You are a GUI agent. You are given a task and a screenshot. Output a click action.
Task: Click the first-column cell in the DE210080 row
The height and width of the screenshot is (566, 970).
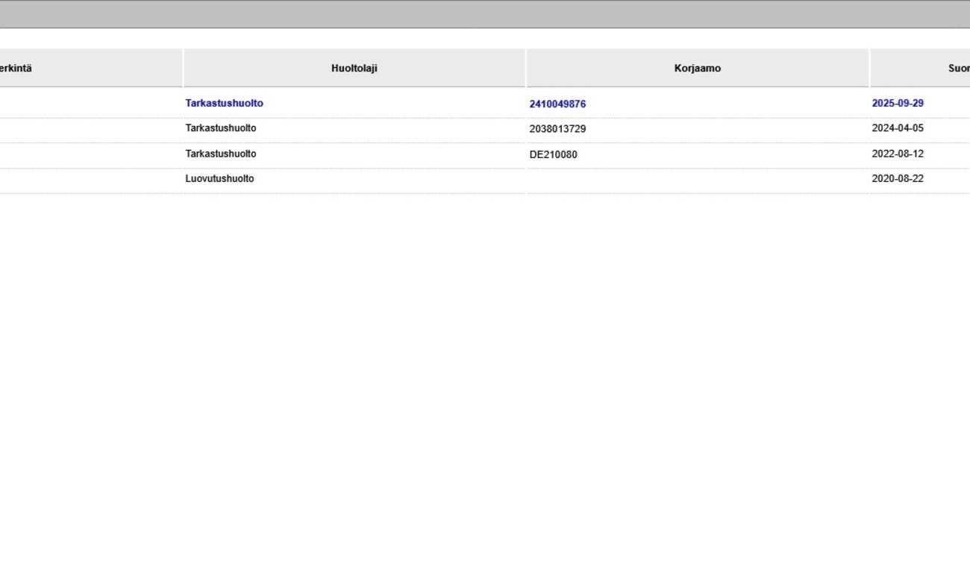click(90, 154)
